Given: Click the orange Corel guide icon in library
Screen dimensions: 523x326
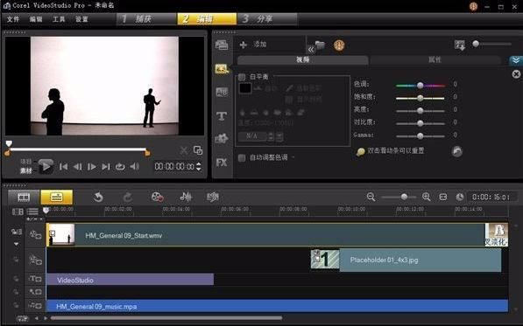Looking at the screenshot, I should (339, 45).
